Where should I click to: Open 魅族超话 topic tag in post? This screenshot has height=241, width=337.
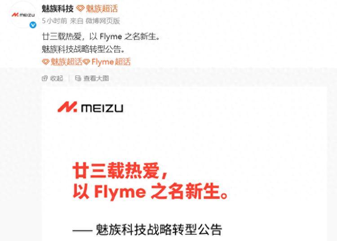(66, 62)
